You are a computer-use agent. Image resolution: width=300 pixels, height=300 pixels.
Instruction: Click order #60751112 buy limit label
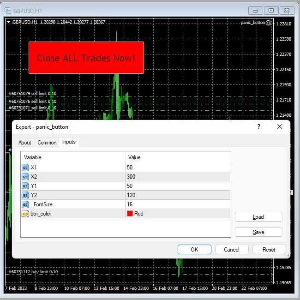[33, 272]
